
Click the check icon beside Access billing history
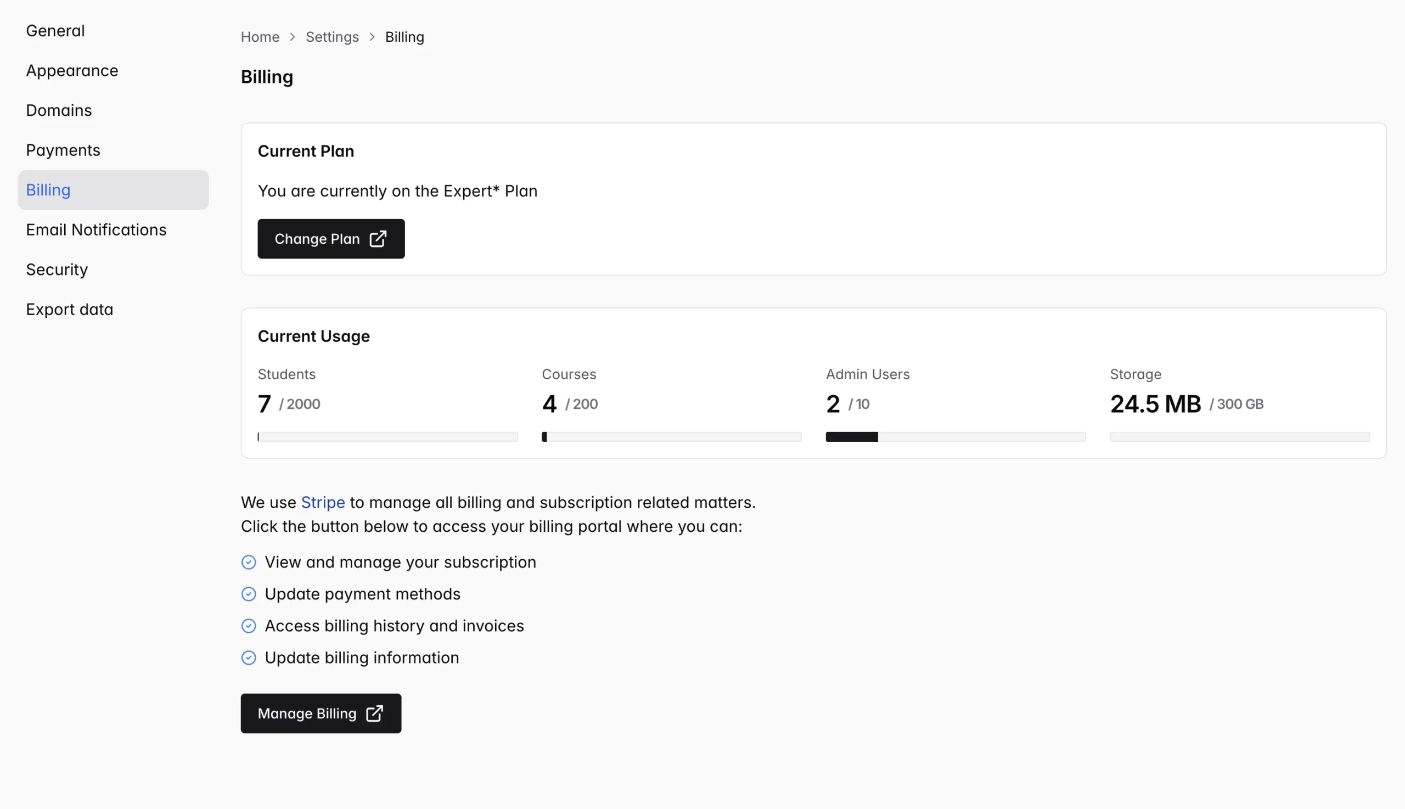[249, 626]
